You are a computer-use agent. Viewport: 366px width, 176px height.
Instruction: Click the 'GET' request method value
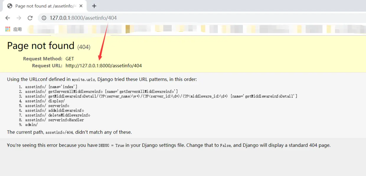(x=70, y=59)
